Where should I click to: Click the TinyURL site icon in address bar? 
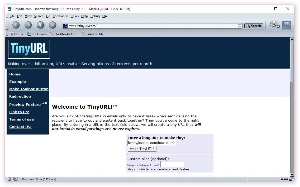click(x=65, y=26)
